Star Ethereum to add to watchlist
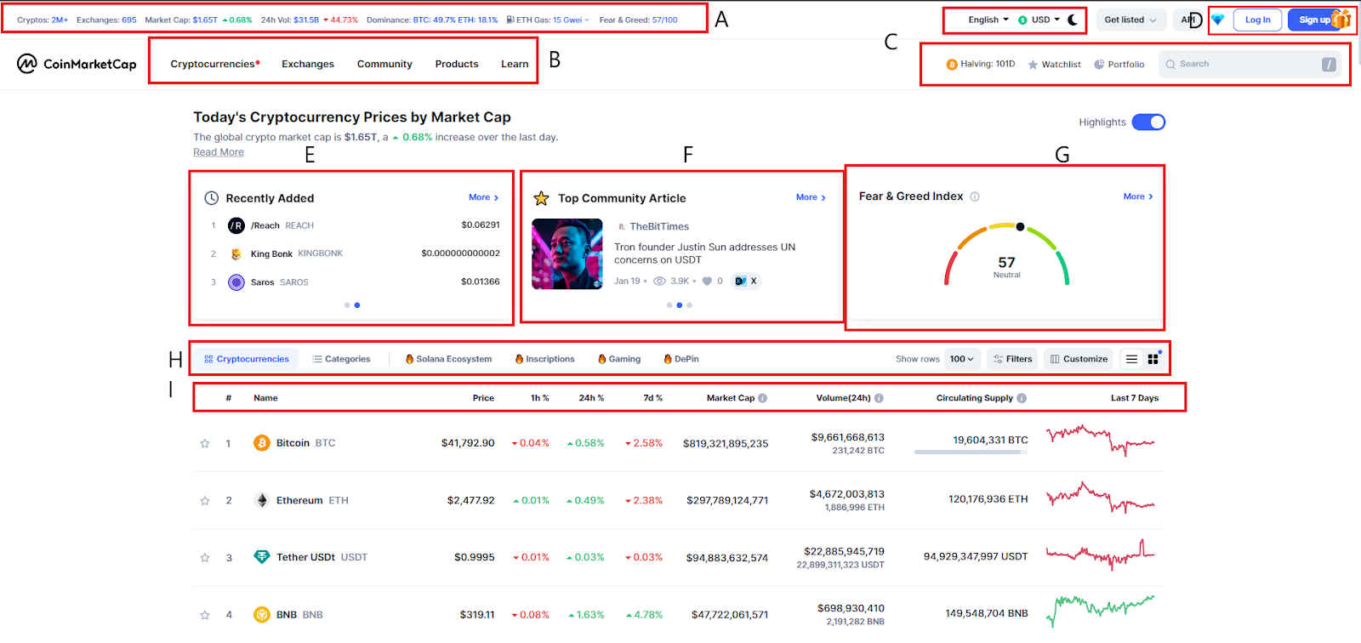Image resolution: width=1361 pixels, height=643 pixels. coord(205,501)
